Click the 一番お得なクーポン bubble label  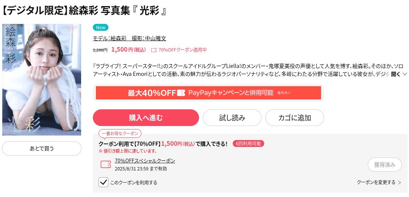click(x=120, y=134)
